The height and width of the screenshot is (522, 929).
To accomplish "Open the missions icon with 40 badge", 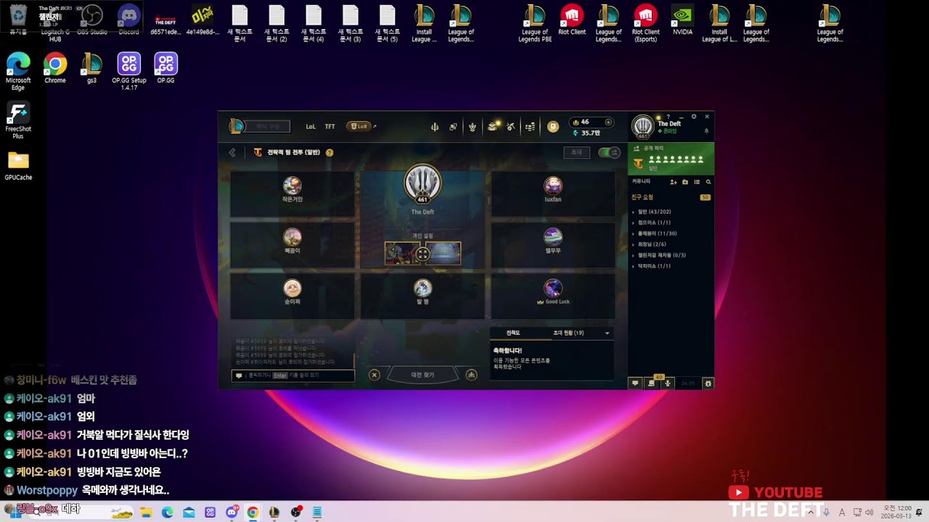I will point(652,382).
